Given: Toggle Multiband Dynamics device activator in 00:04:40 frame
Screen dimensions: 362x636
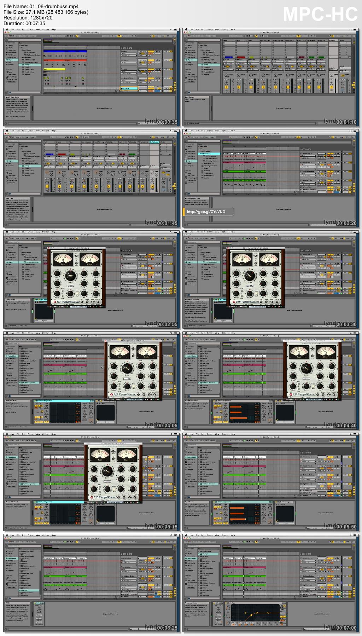Looking at the screenshot, I should coord(214,401).
